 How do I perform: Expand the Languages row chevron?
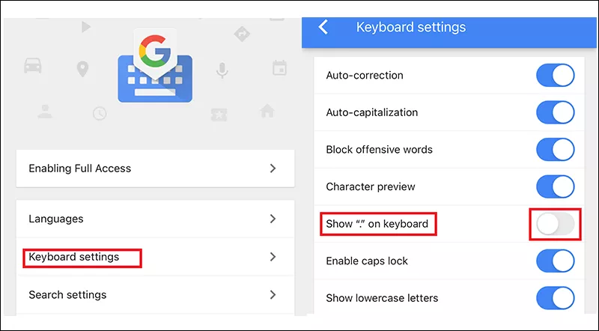pyautogui.click(x=273, y=219)
